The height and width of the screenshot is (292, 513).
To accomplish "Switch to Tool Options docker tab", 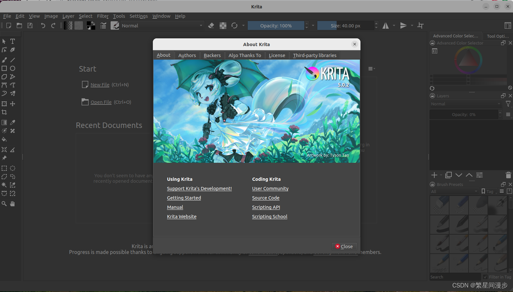I will point(498,36).
